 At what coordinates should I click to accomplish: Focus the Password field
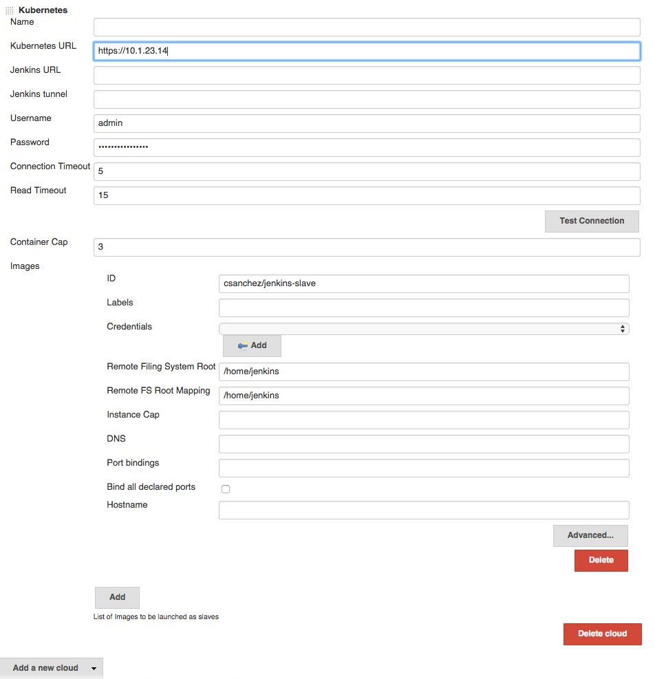[367, 147]
